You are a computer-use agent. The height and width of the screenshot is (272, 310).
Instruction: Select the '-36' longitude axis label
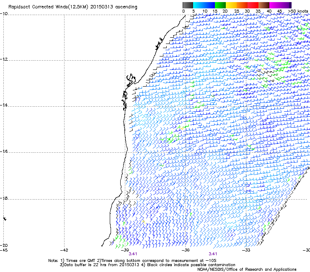coord(186,250)
